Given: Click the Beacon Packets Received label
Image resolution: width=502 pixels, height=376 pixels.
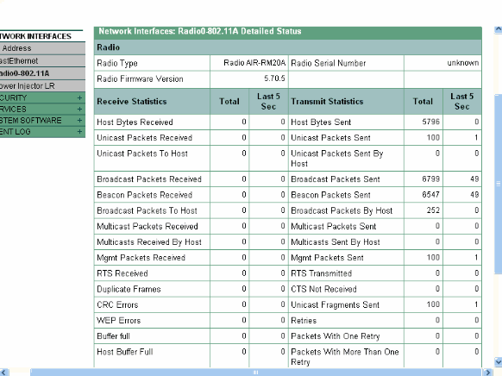Looking at the screenshot, I should (144, 195).
